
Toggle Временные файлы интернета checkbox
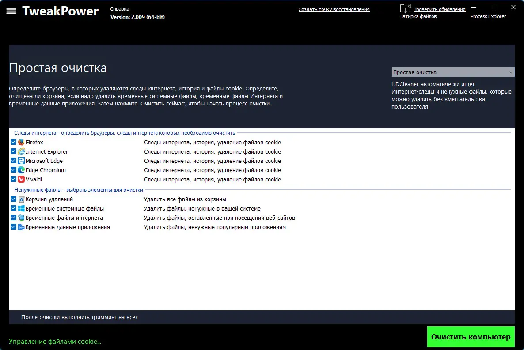pos(13,218)
